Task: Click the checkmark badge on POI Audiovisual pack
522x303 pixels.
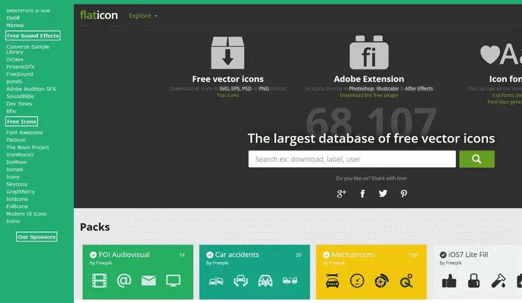Action: (x=93, y=255)
